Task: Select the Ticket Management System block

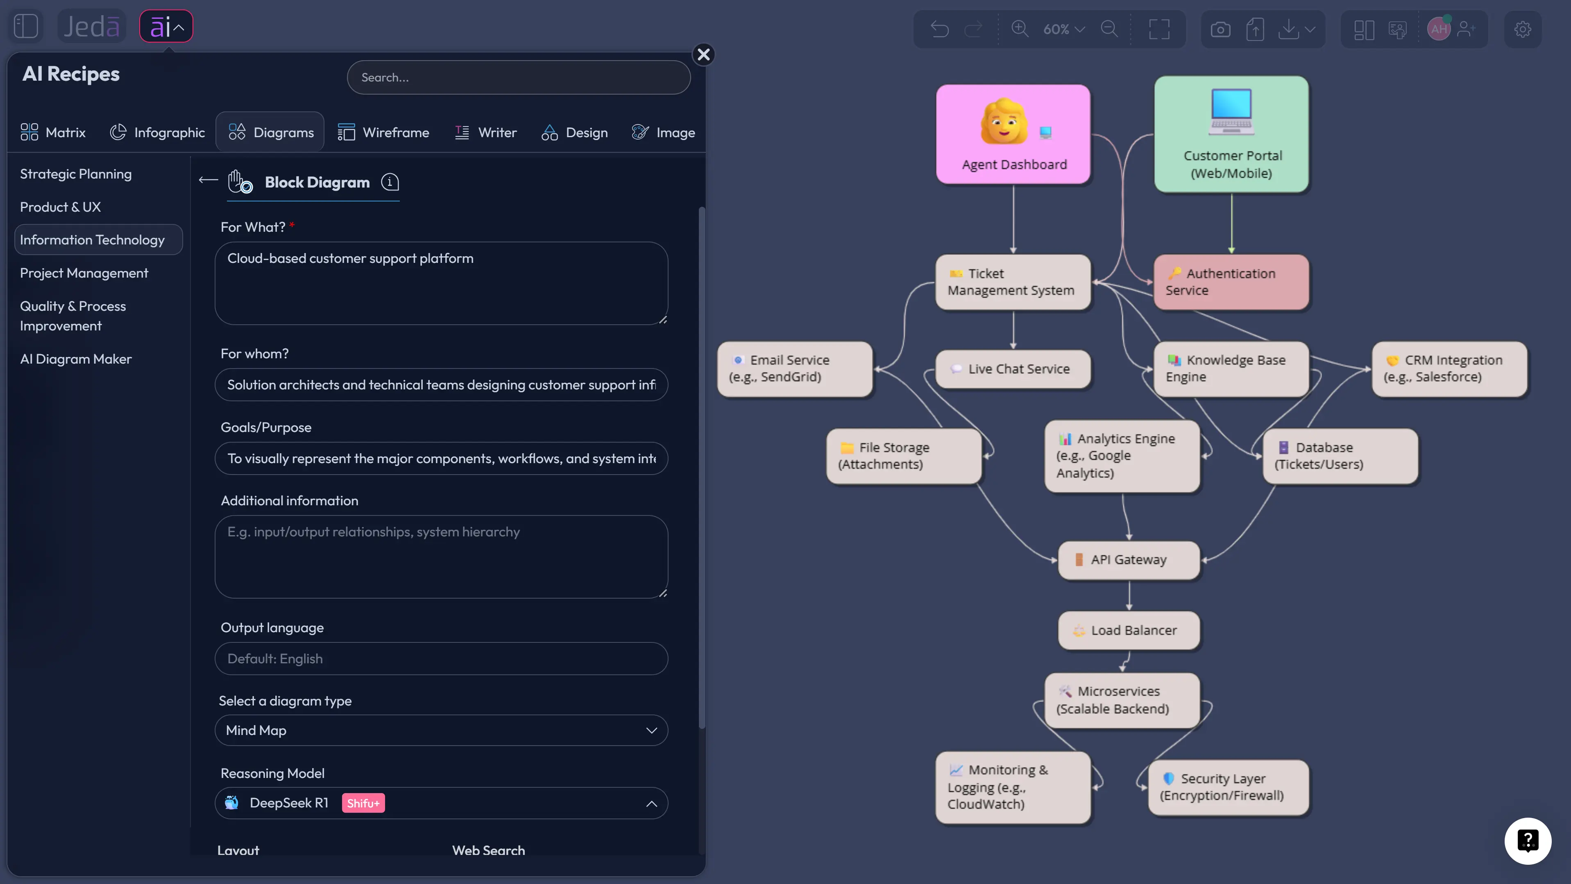Action: [1013, 282]
